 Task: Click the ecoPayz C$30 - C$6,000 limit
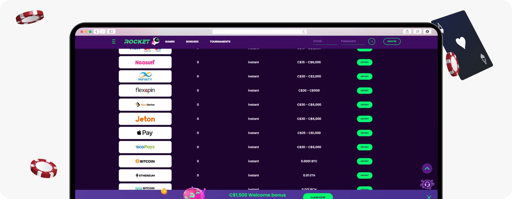(x=309, y=147)
